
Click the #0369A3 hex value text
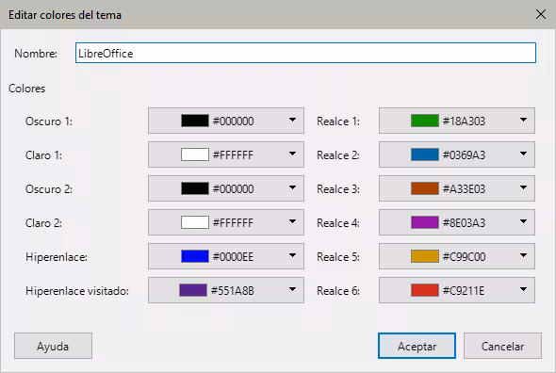coord(464,154)
